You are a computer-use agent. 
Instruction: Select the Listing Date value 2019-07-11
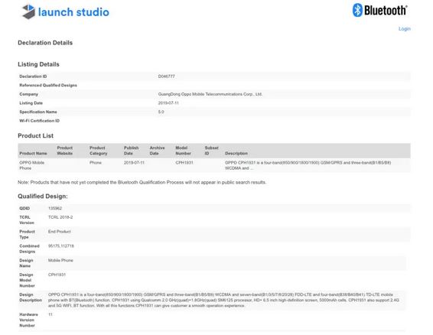pyautogui.click(x=168, y=103)
